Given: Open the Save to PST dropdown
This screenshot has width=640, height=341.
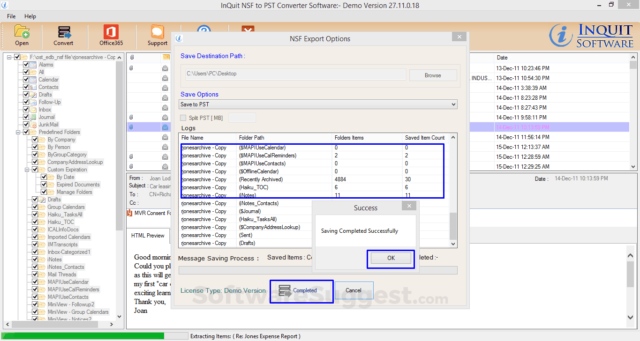Looking at the screenshot, I should pos(318,104).
